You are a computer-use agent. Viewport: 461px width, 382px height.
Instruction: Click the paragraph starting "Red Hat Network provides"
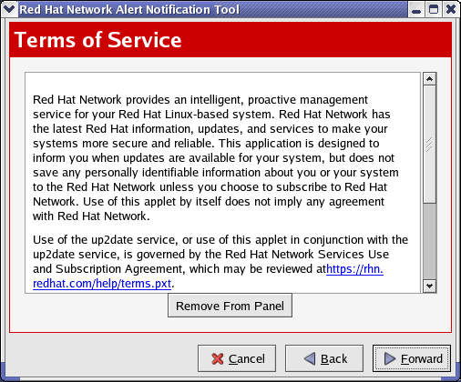(x=216, y=158)
